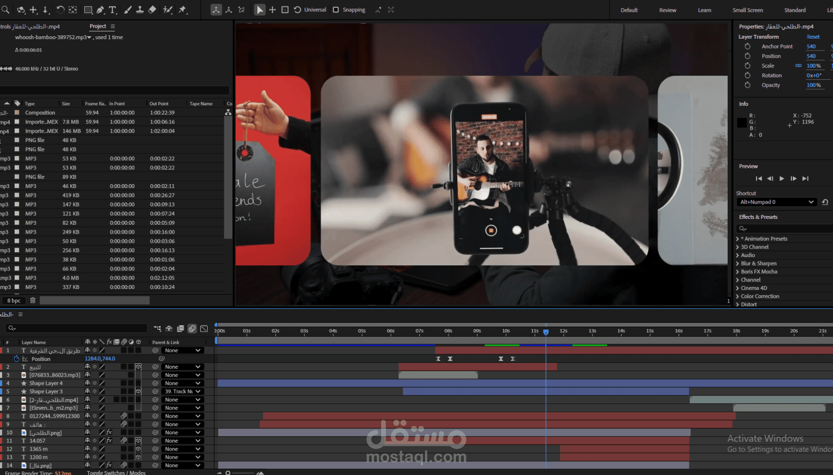Click the Delete trash icon in Project panel
Image resolution: width=833 pixels, height=475 pixels.
[33, 300]
